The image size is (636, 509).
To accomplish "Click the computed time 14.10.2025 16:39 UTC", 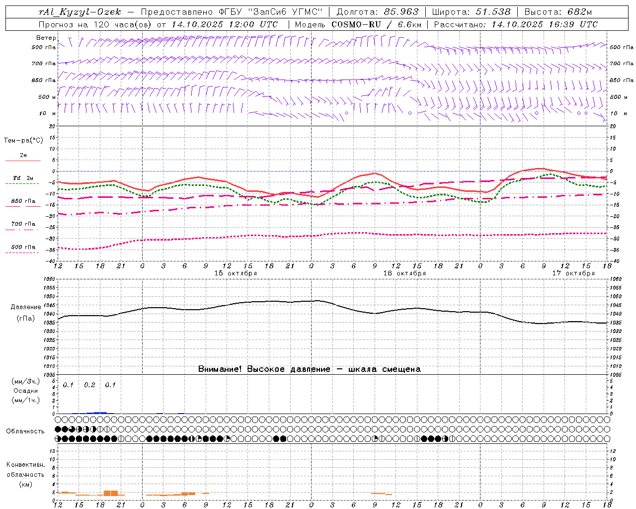I will click(545, 24).
